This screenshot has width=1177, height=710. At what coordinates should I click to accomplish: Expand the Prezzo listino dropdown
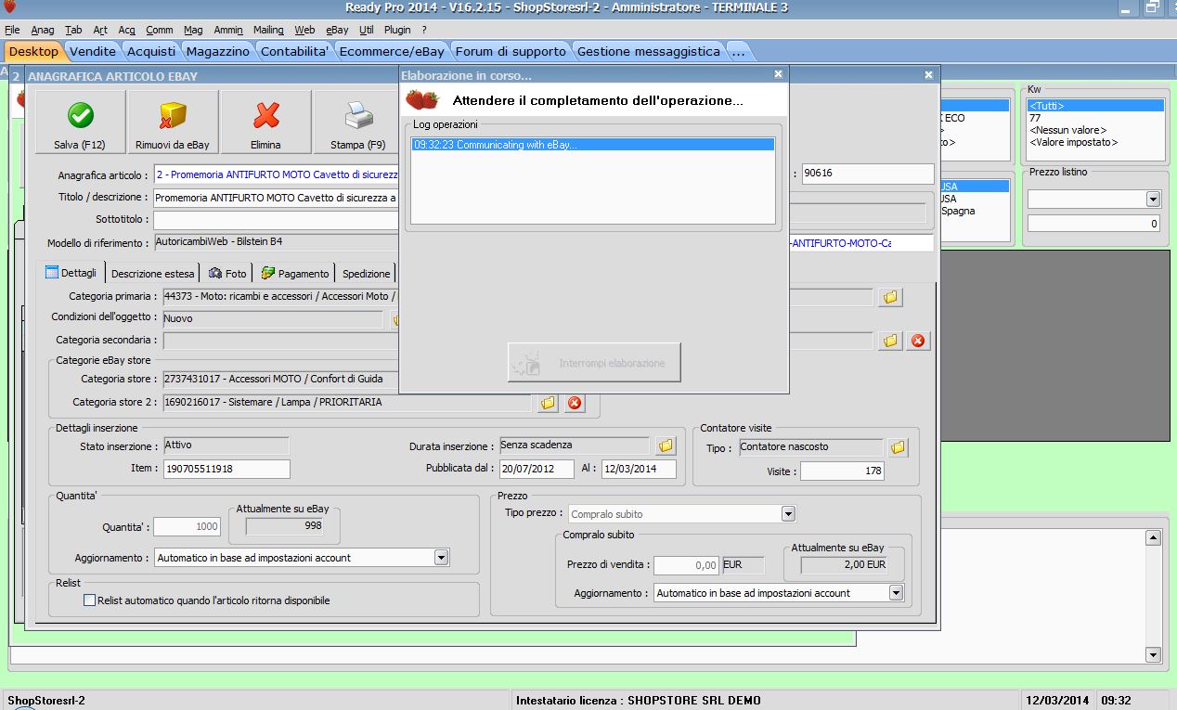(1153, 199)
